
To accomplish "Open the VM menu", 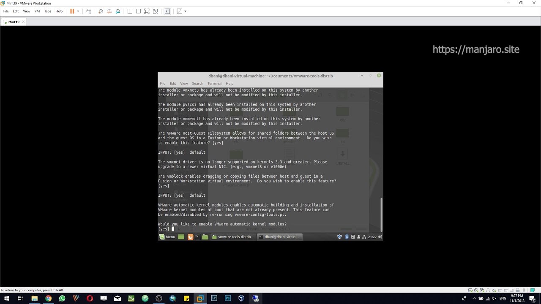I will point(37,11).
